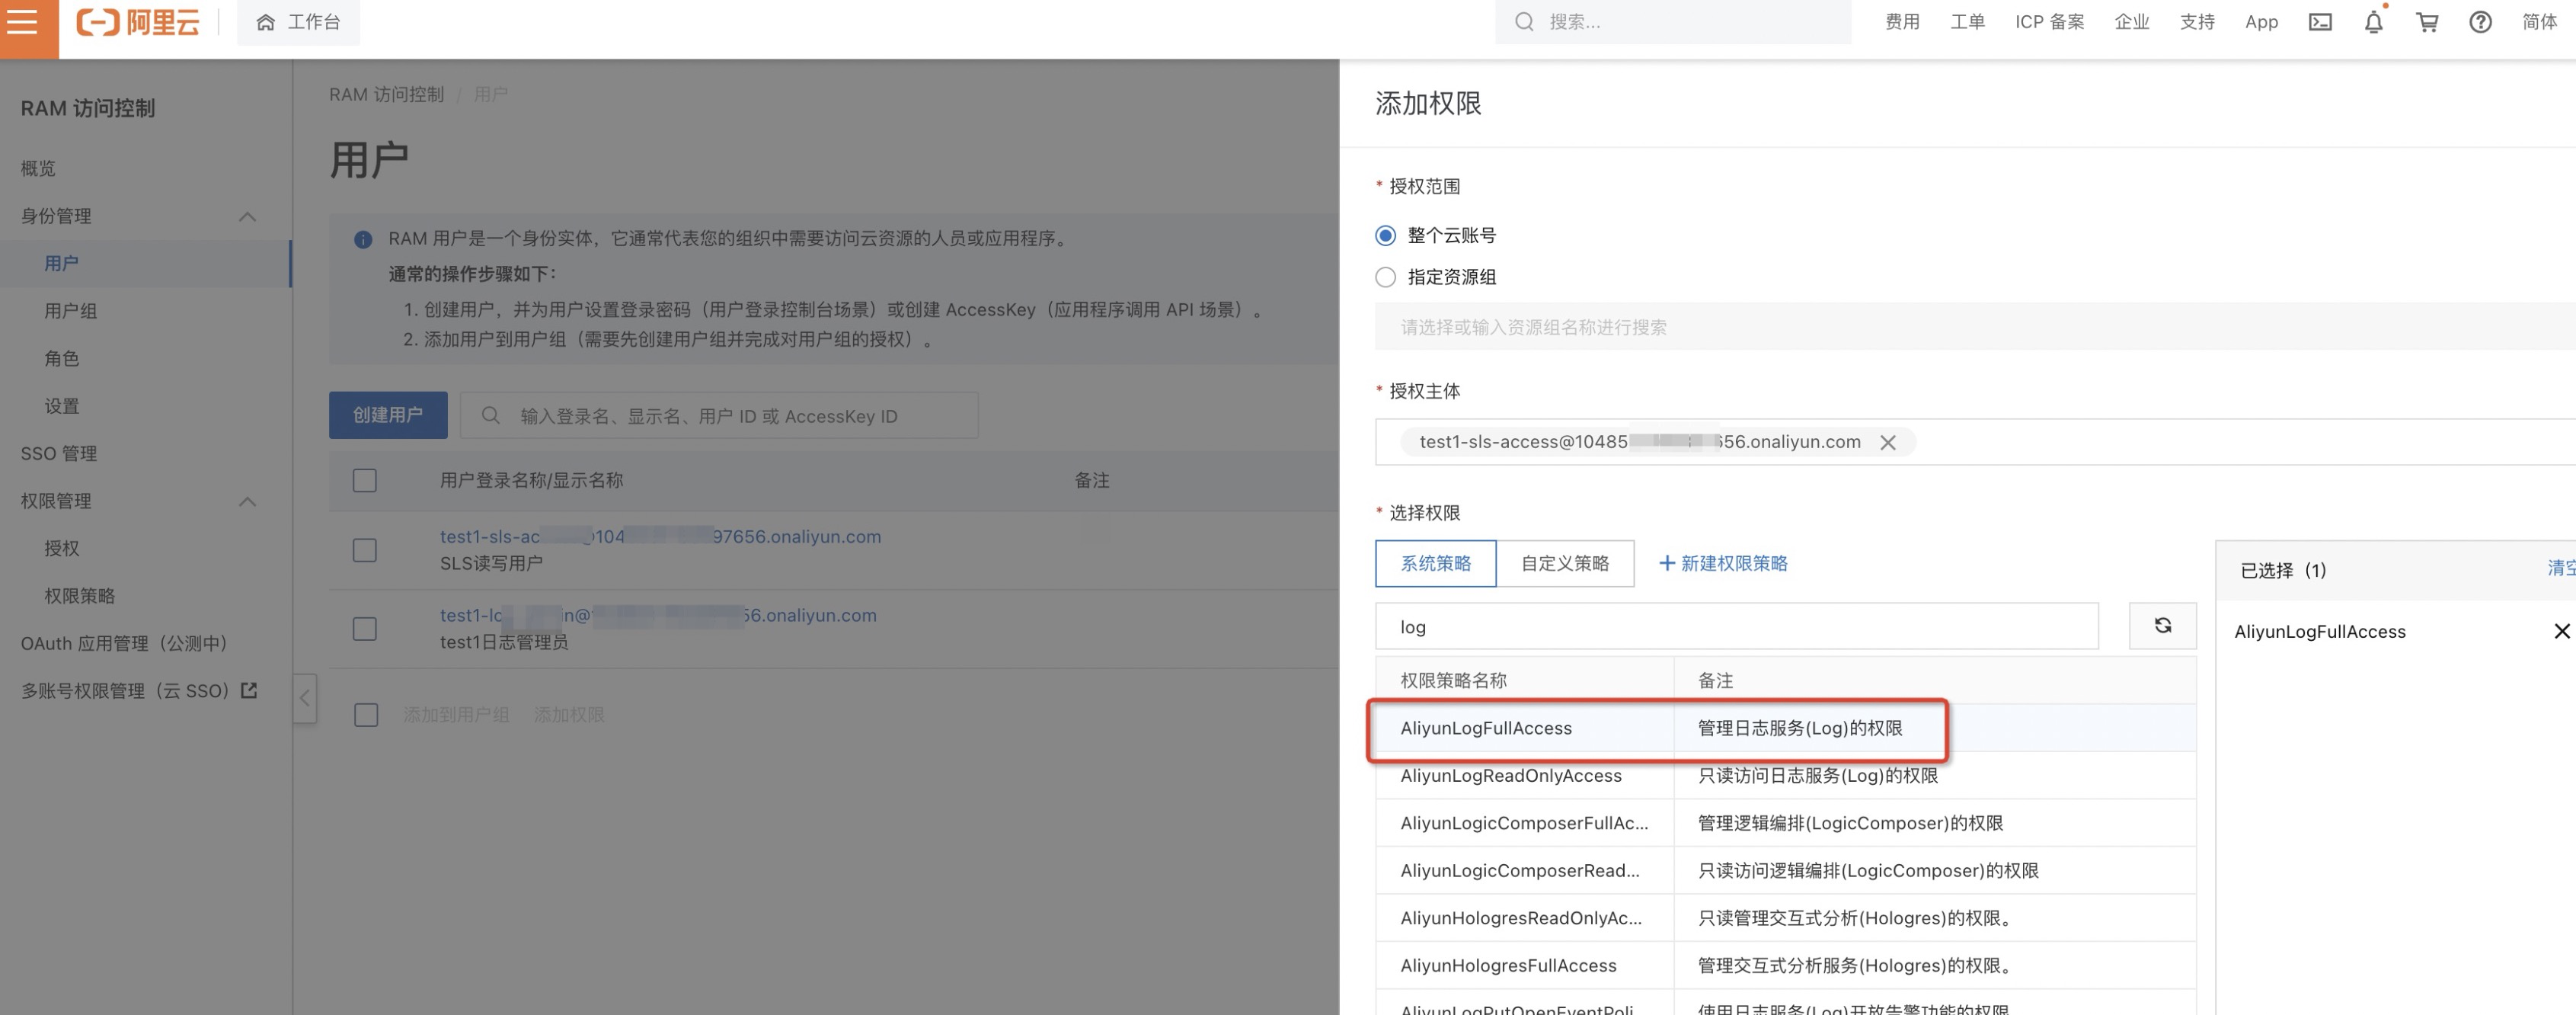
Task: Select the AliyunLogReadOnlyAccess policy row
Action: (x=1510, y=775)
